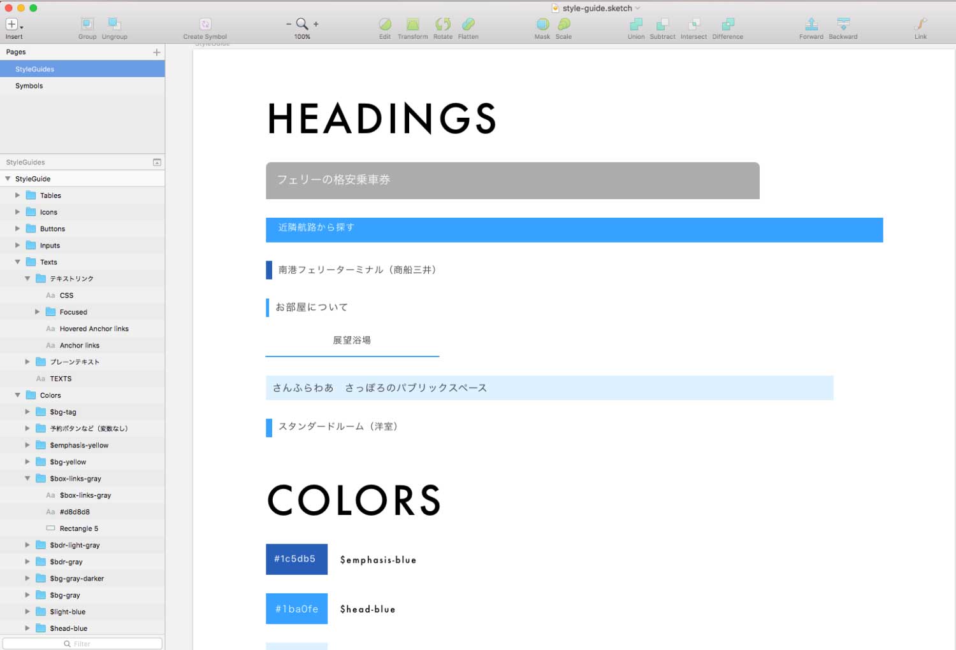
Task: Add a new page
Action: coord(157,52)
